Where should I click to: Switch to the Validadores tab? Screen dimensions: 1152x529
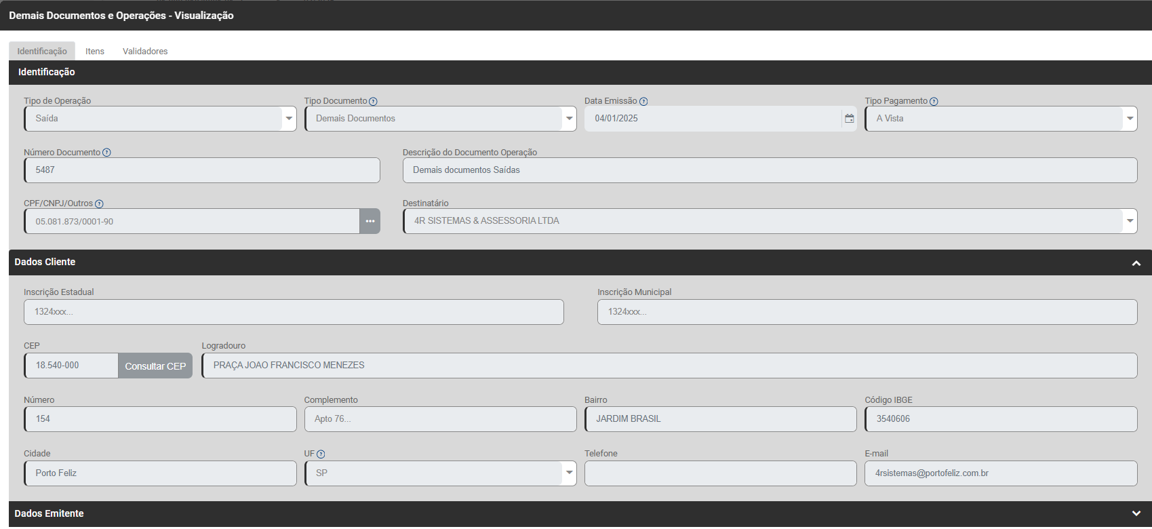coord(145,52)
